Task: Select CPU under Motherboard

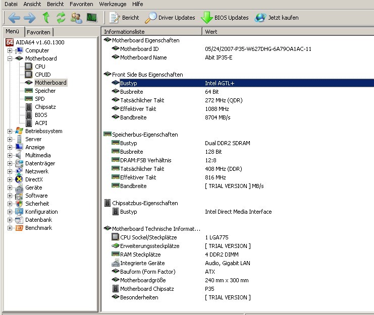Action: (x=40, y=67)
